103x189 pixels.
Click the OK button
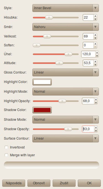pyautogui.click(x=89, y=183)
